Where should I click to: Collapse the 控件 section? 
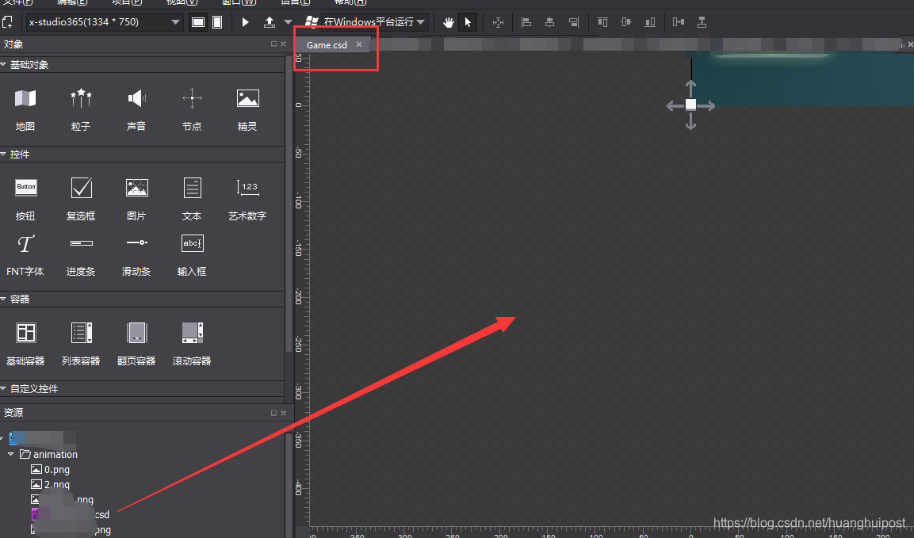coord(3,154)
